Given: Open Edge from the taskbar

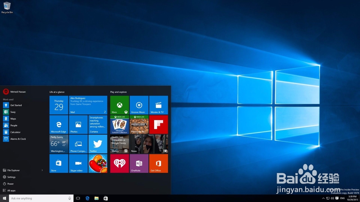Looking at the screenshot, I should tap(87, 198).
